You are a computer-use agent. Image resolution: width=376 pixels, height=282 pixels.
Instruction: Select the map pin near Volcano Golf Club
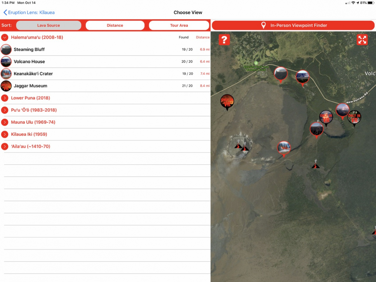pyautogui.click(x=281, y=74)
